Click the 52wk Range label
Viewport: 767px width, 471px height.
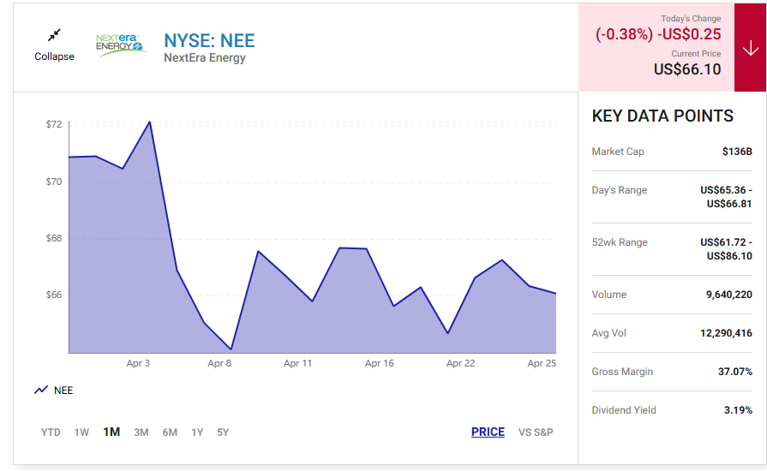620,242
